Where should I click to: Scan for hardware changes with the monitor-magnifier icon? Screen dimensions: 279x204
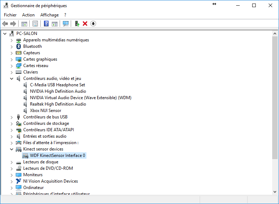click(x=66, y=24)
